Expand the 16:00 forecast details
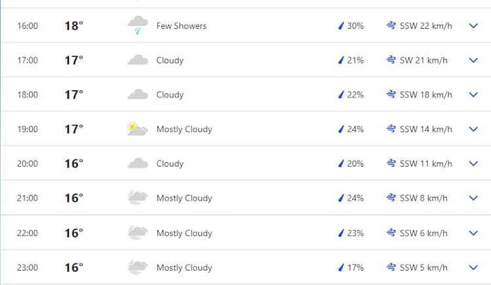The height and width of the screenshot is (285, 491). (474, 26)
